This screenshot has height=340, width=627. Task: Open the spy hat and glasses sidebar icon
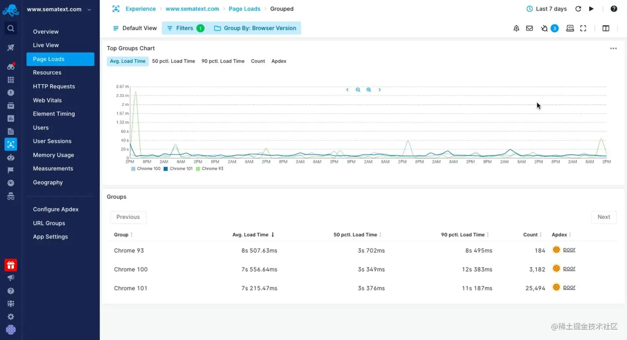click(11, 196)
